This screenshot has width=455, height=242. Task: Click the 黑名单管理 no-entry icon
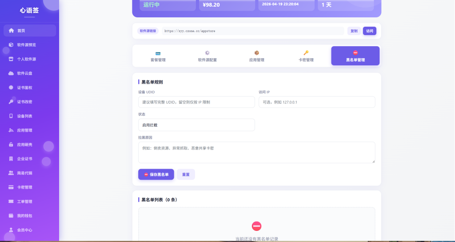355,53
